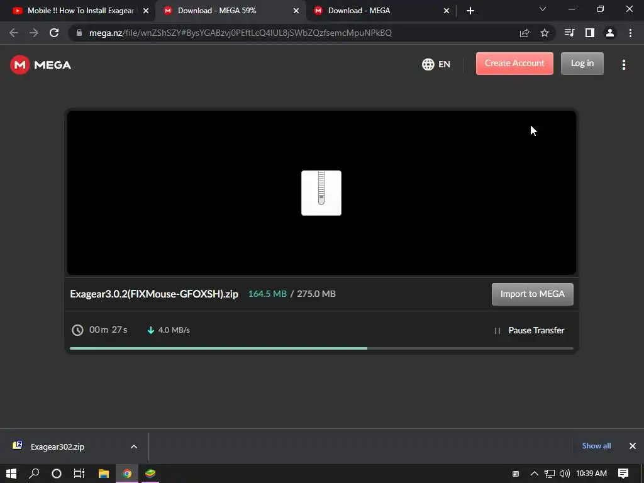
Task: Open BlueStacks from the taskbar
Action: click(x=150, y=474)
